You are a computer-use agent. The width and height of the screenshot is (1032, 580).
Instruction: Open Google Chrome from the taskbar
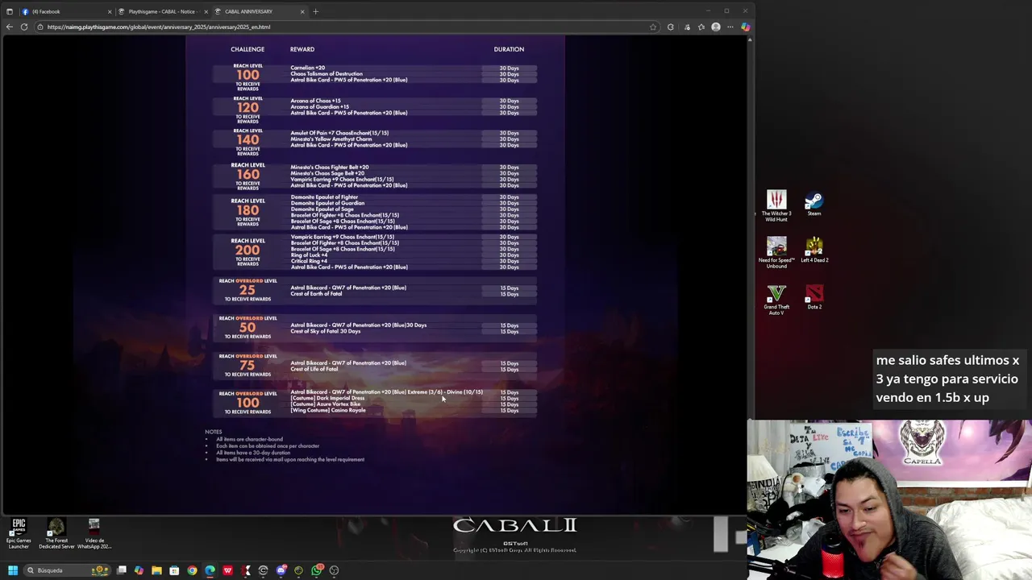tap(192, 570)
